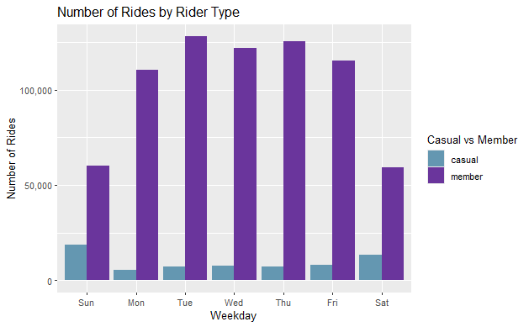Click the Wed x-axis label
Viewport: 529px width, 327px height.
(234, 303)
